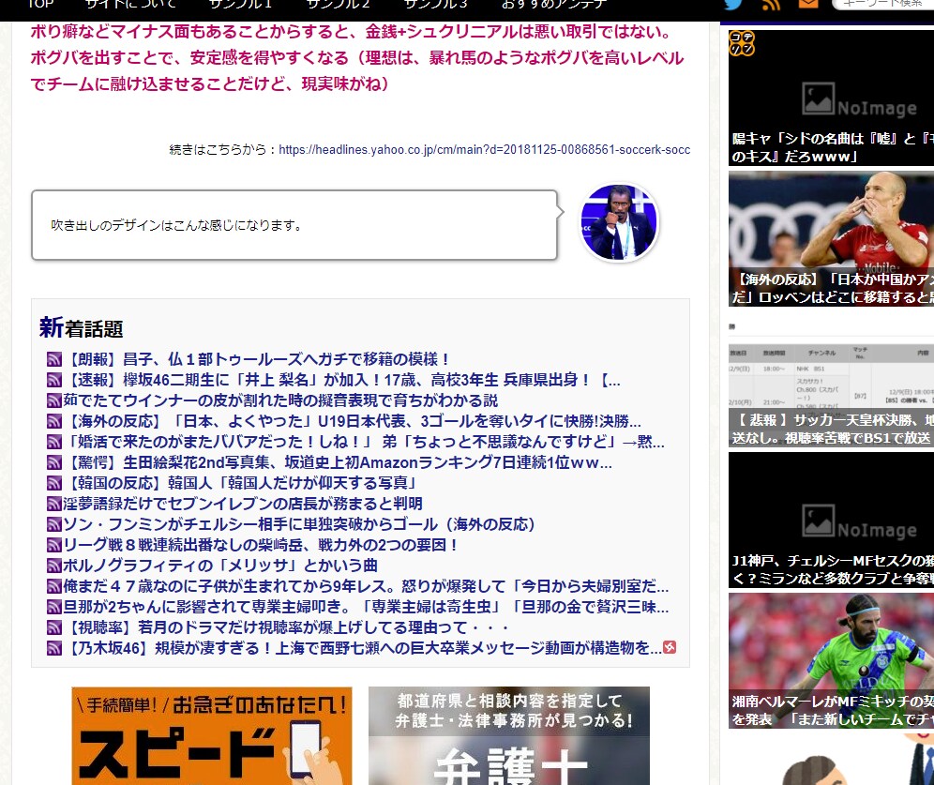Image resolution: width=934 pixels, height=785 pixels.
Task: Open 茹でたてウインナーの皮が割れた時 article link
Action: [x=280, y=400]
